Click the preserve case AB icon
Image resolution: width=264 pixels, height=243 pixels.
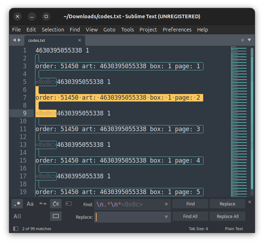click(x=17, y=216)
